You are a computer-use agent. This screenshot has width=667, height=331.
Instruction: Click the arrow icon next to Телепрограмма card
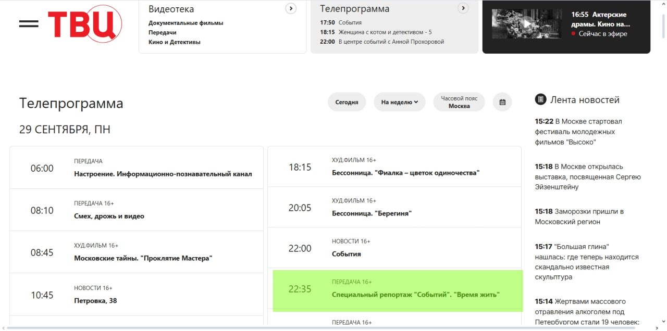click(x=463, y=8)
